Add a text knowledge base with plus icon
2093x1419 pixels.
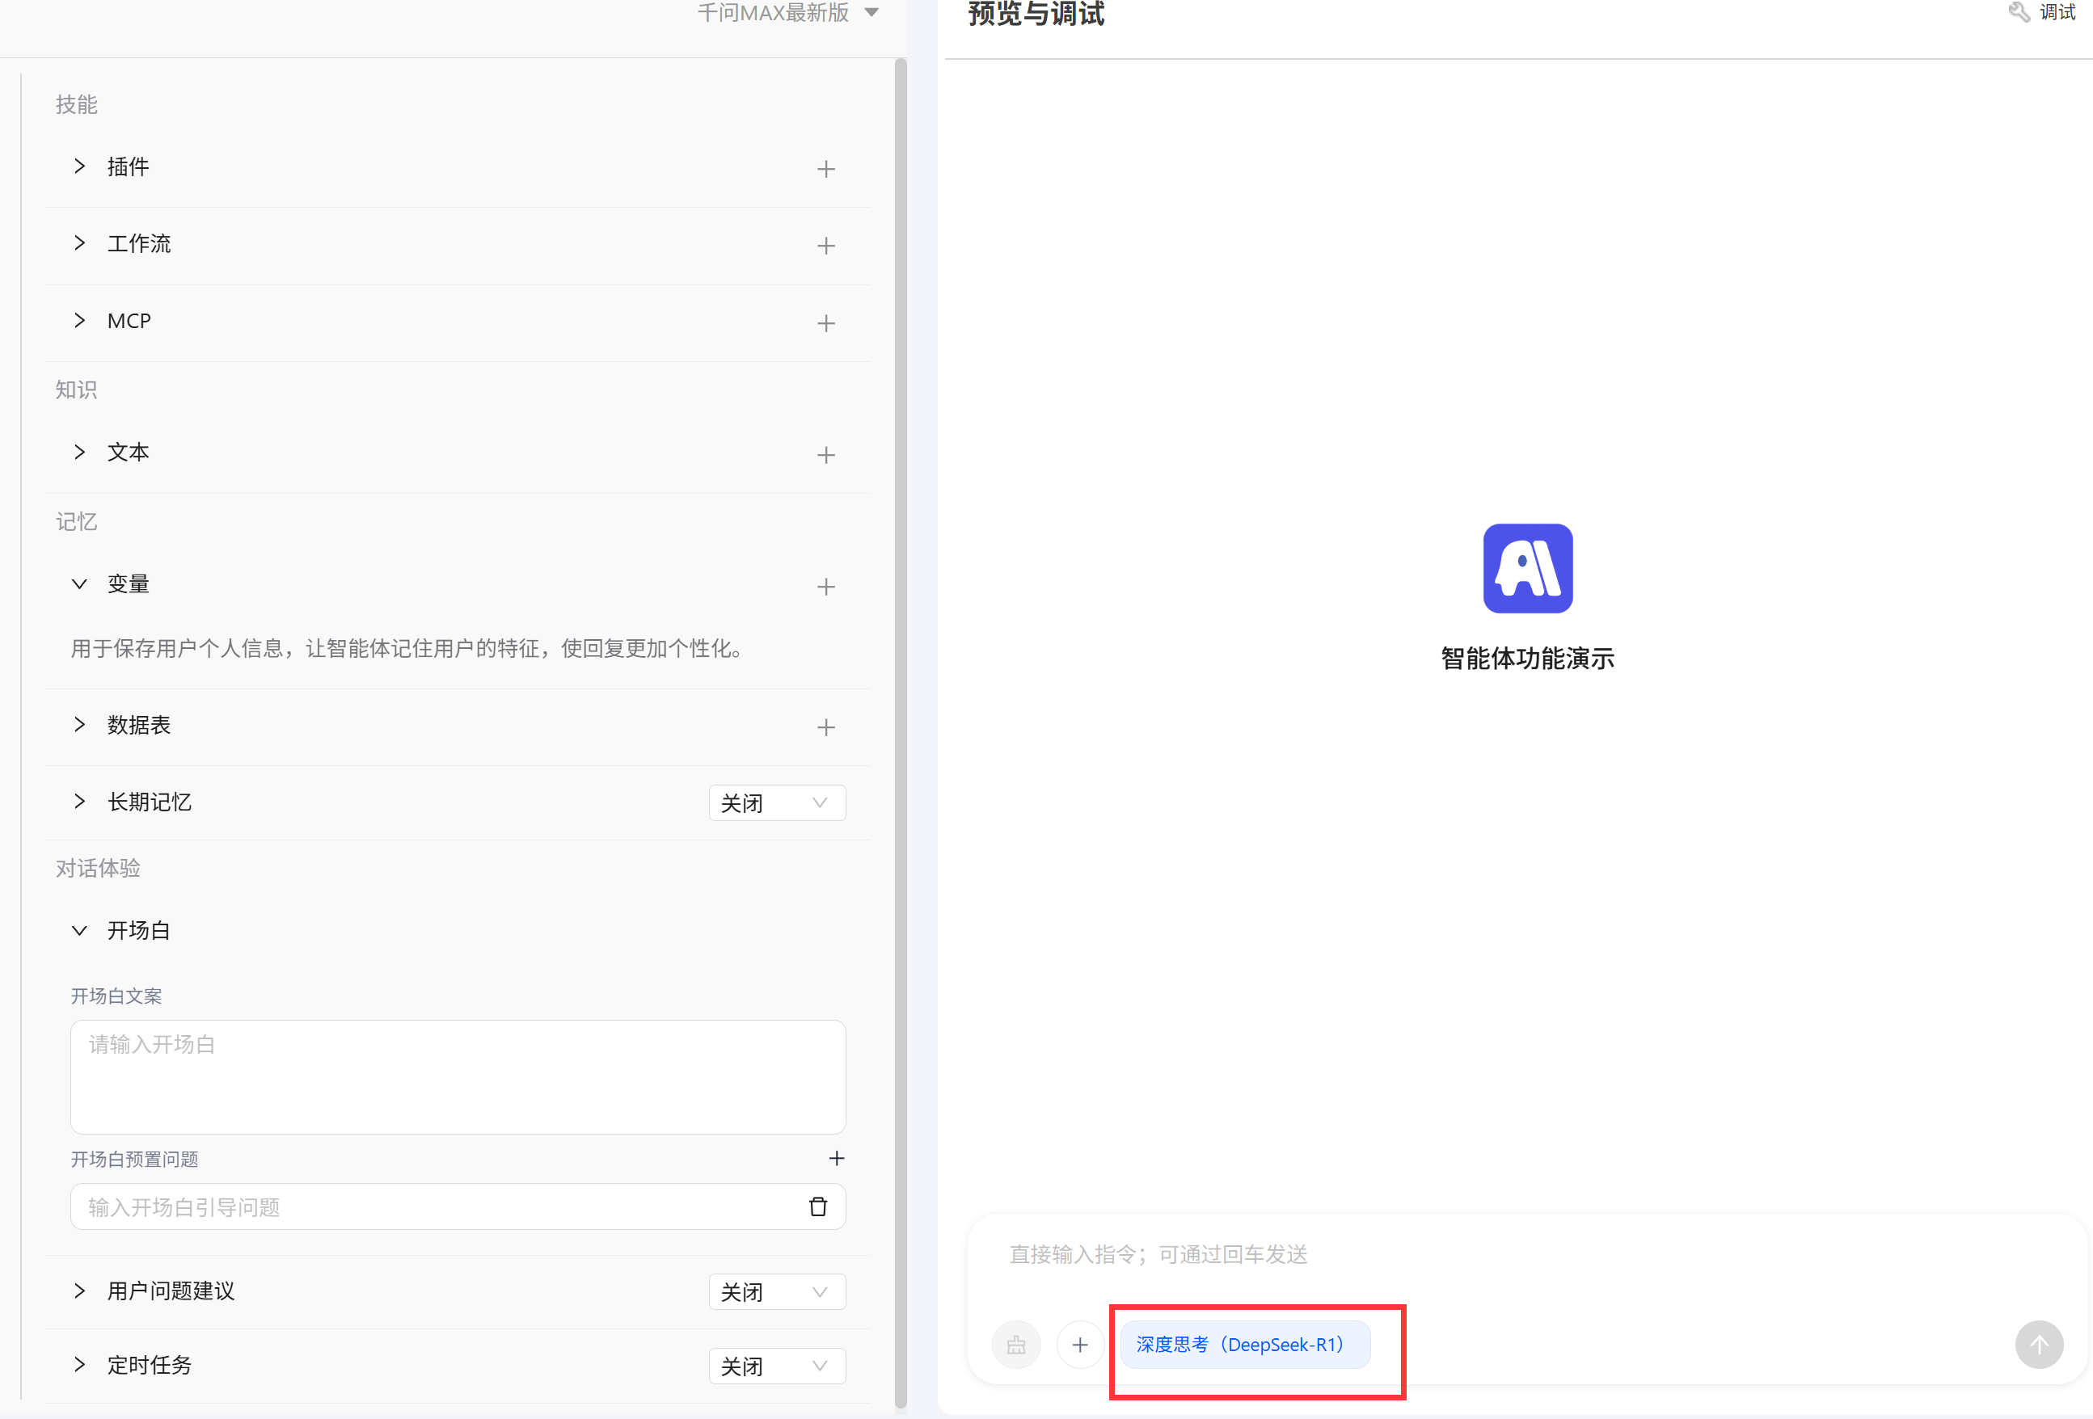coord(826,456)
